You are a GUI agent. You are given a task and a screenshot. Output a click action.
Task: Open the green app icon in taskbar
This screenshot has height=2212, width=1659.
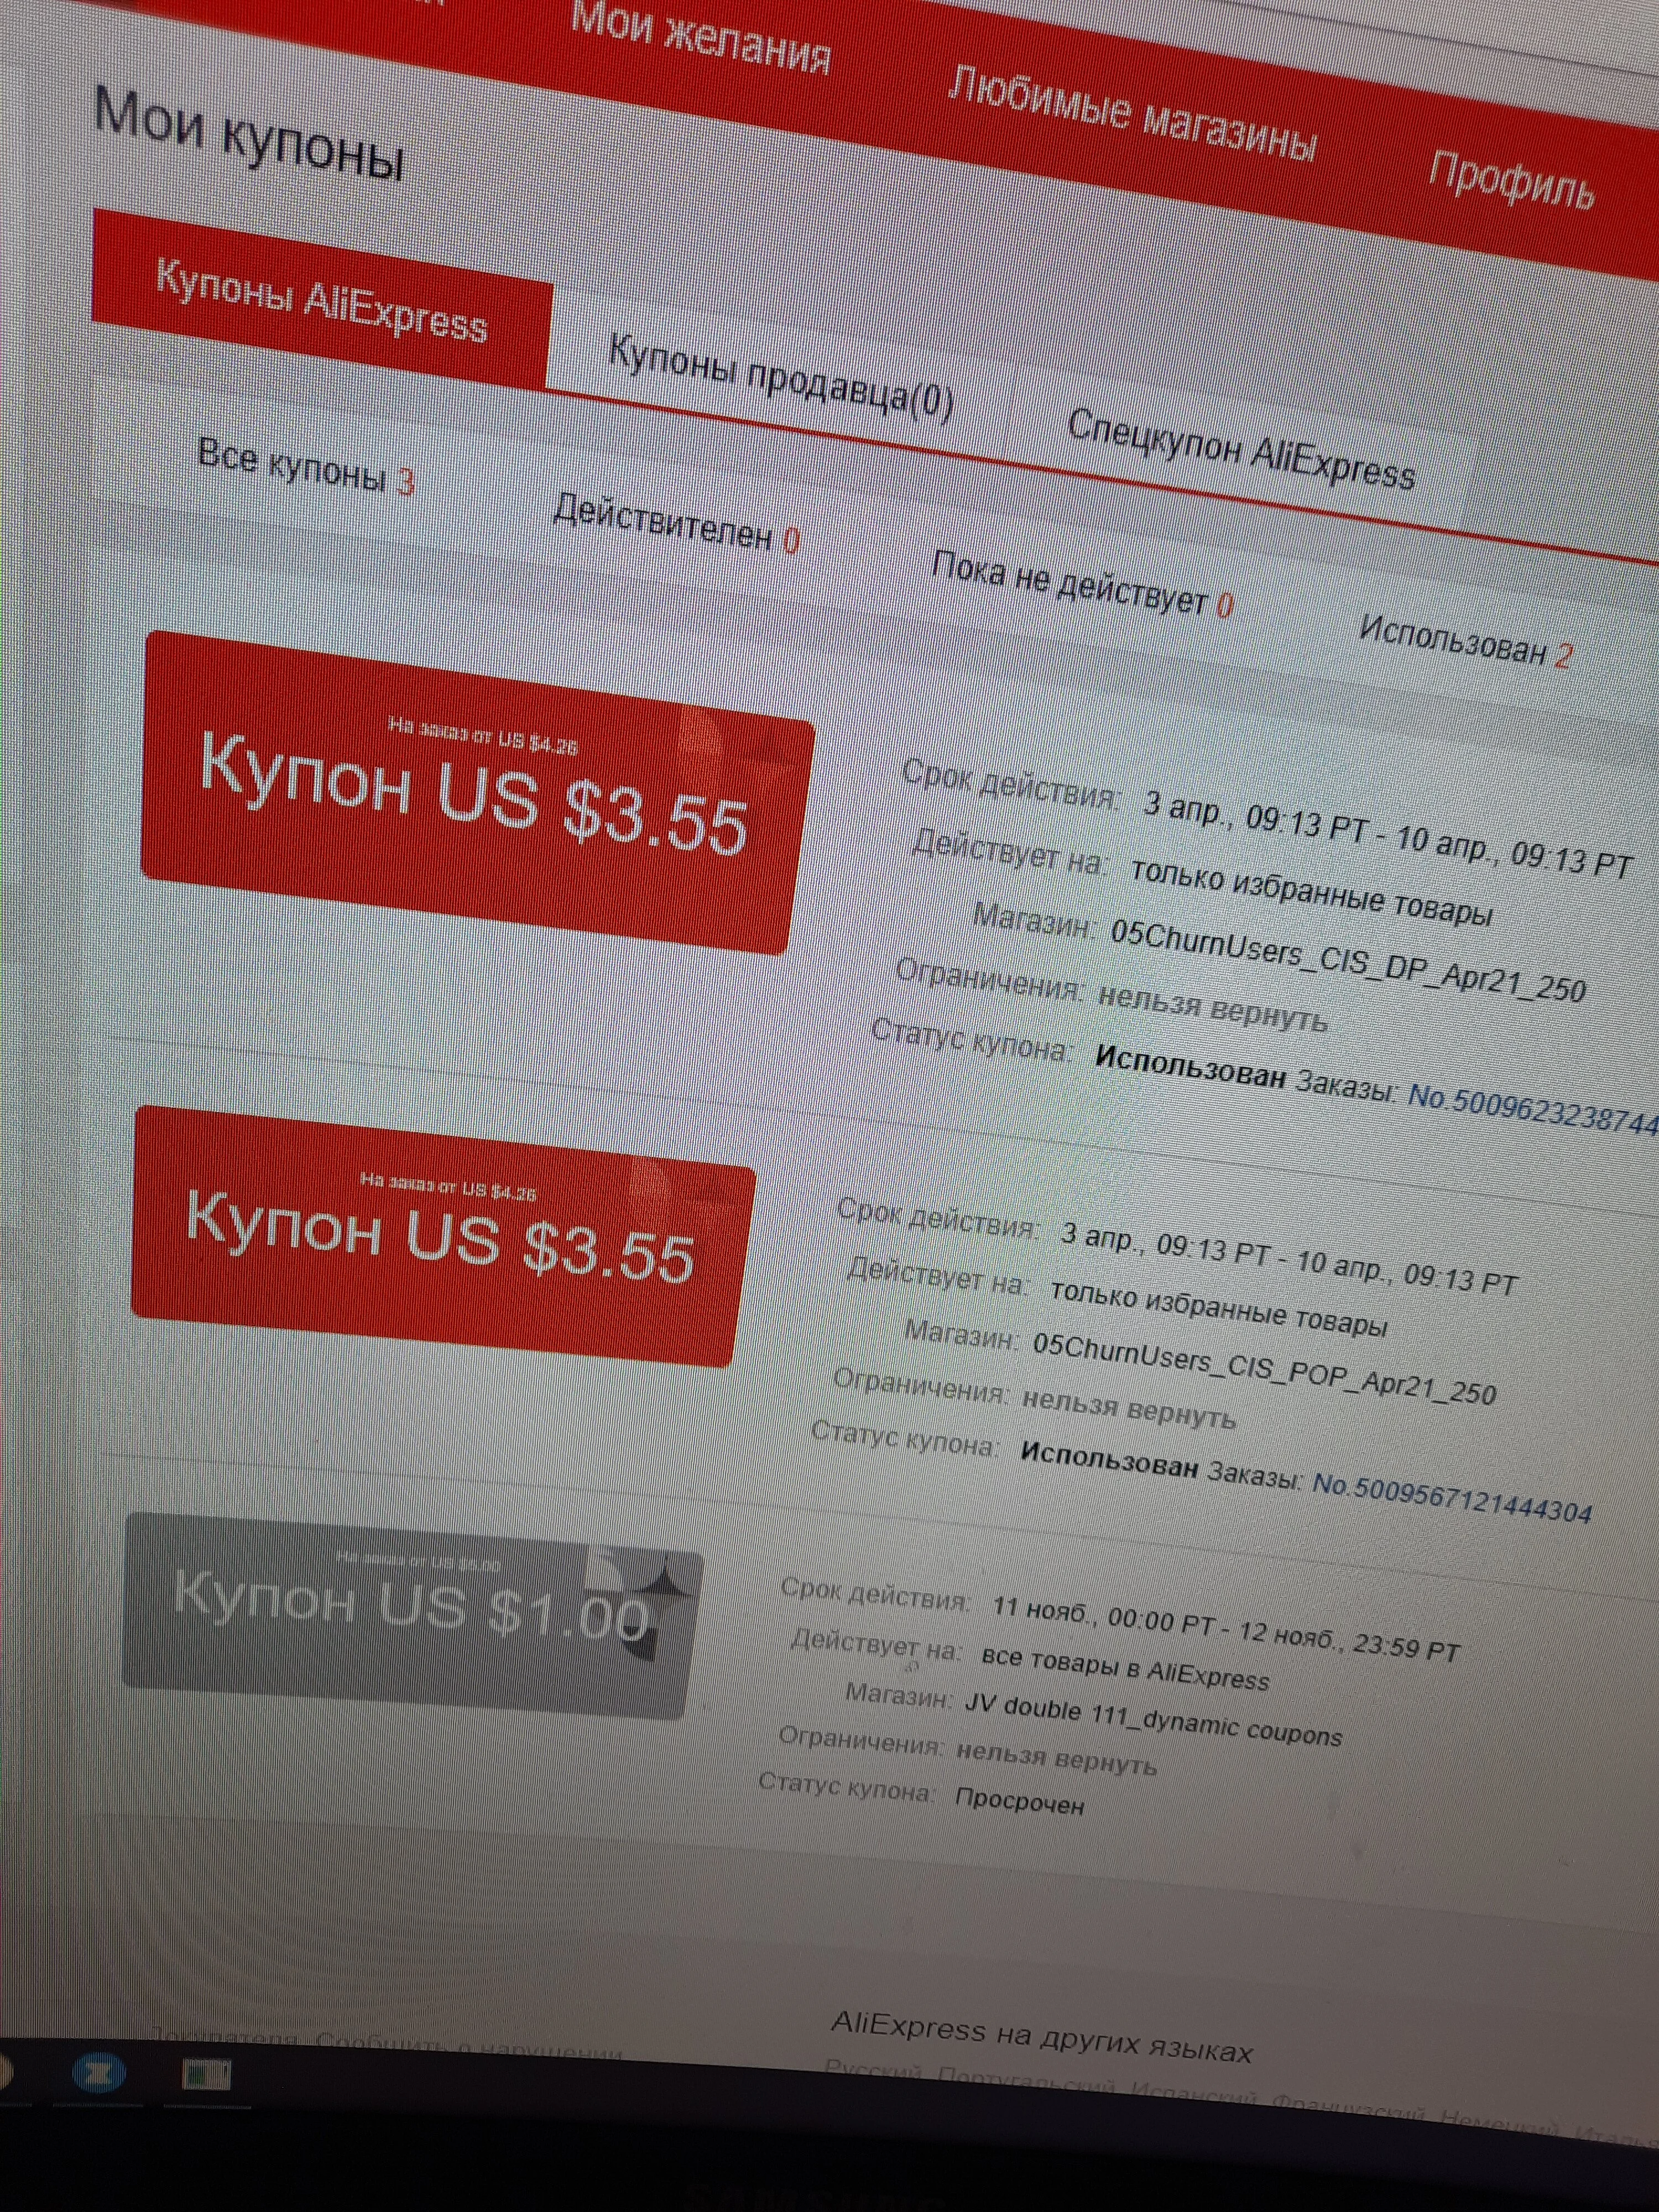click(207, 2075)
